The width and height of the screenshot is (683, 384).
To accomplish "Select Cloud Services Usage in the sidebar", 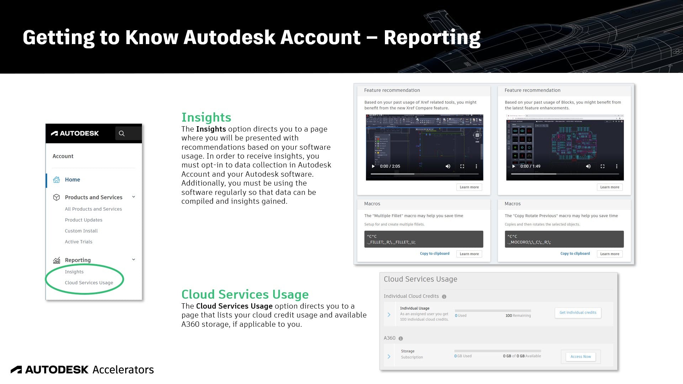I will (x=89, y=283).
